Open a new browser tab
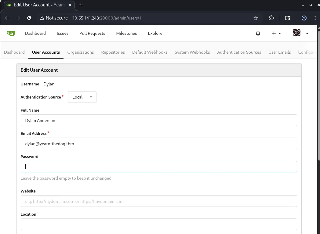Viewport: 320px width, 234px height. point(81,5)
